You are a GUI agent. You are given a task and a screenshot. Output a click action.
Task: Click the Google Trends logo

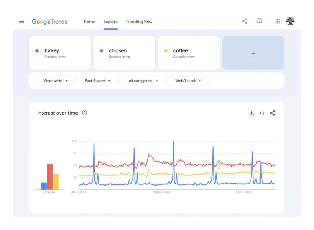coord(49,22)
